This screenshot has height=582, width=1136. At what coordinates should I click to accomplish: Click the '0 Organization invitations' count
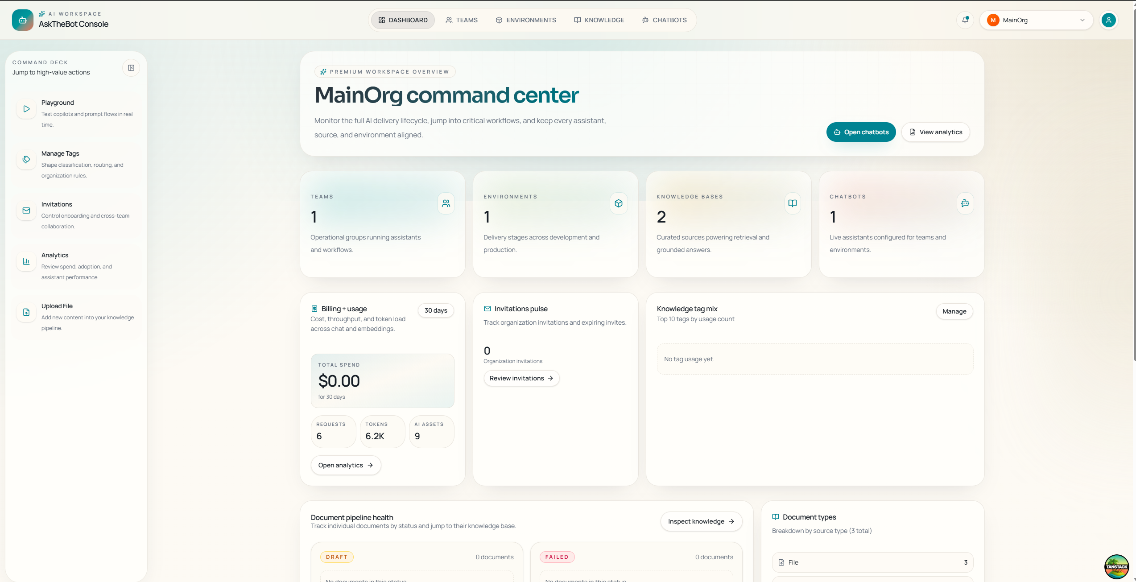(513, 355)
